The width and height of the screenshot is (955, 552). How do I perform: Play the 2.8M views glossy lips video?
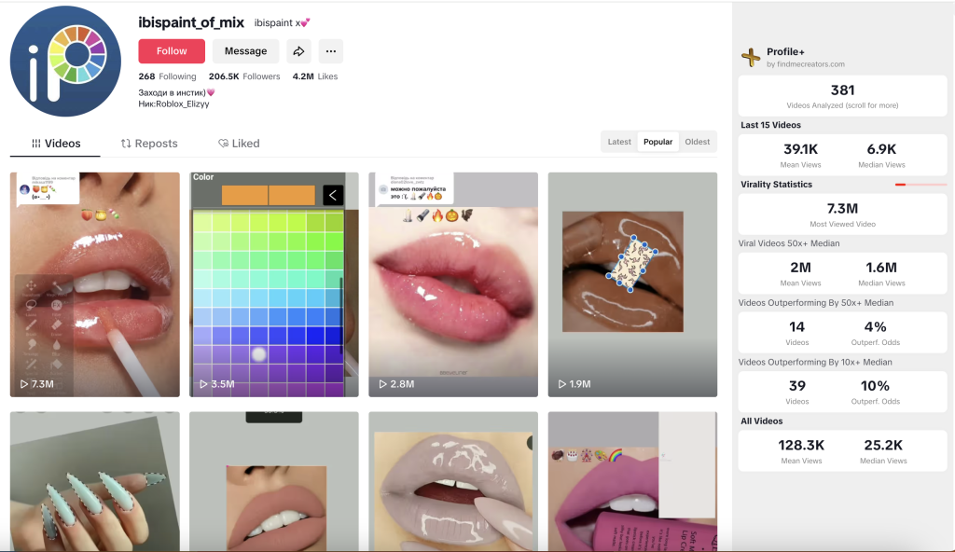pyautogui.click(x=453, y=284)
